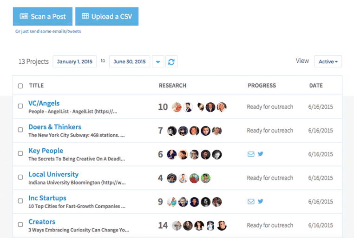Toggle the select-all checkbox beside TITLE header
Viewport: 354px width, 238px height.
tap(20, 86)
